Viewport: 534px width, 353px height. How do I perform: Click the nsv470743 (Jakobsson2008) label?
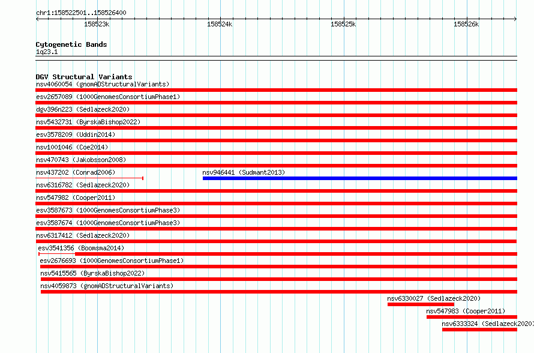pyautogui.click(x=81, y=160)
